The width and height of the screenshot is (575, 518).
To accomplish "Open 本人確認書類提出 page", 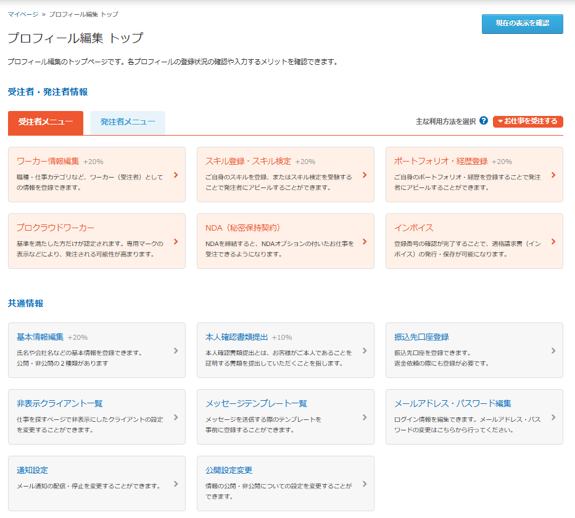I will 237,337.
